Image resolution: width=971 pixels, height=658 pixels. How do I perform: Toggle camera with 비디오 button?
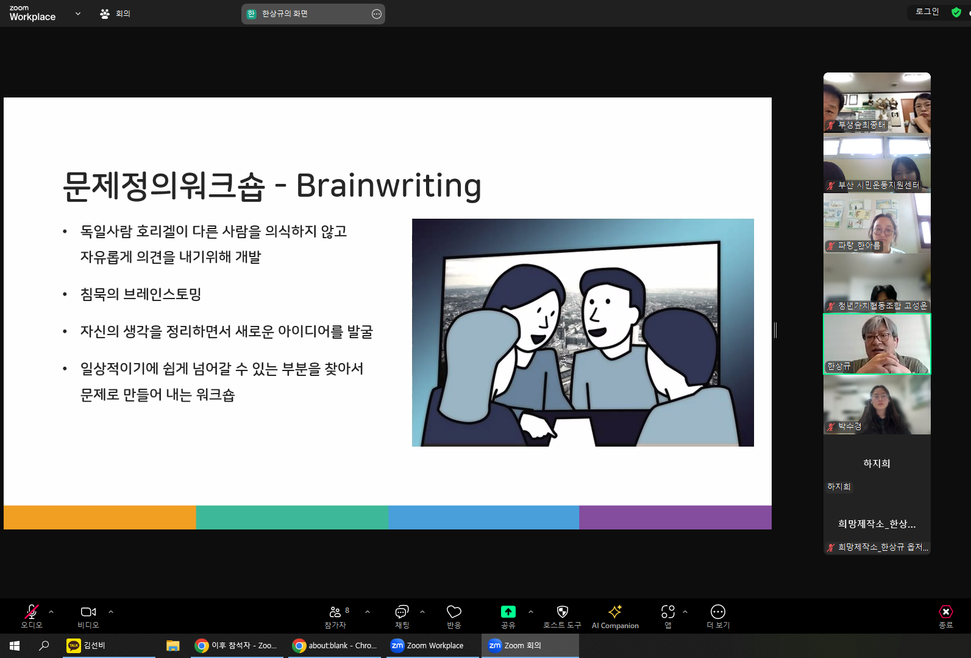[88, 616]
